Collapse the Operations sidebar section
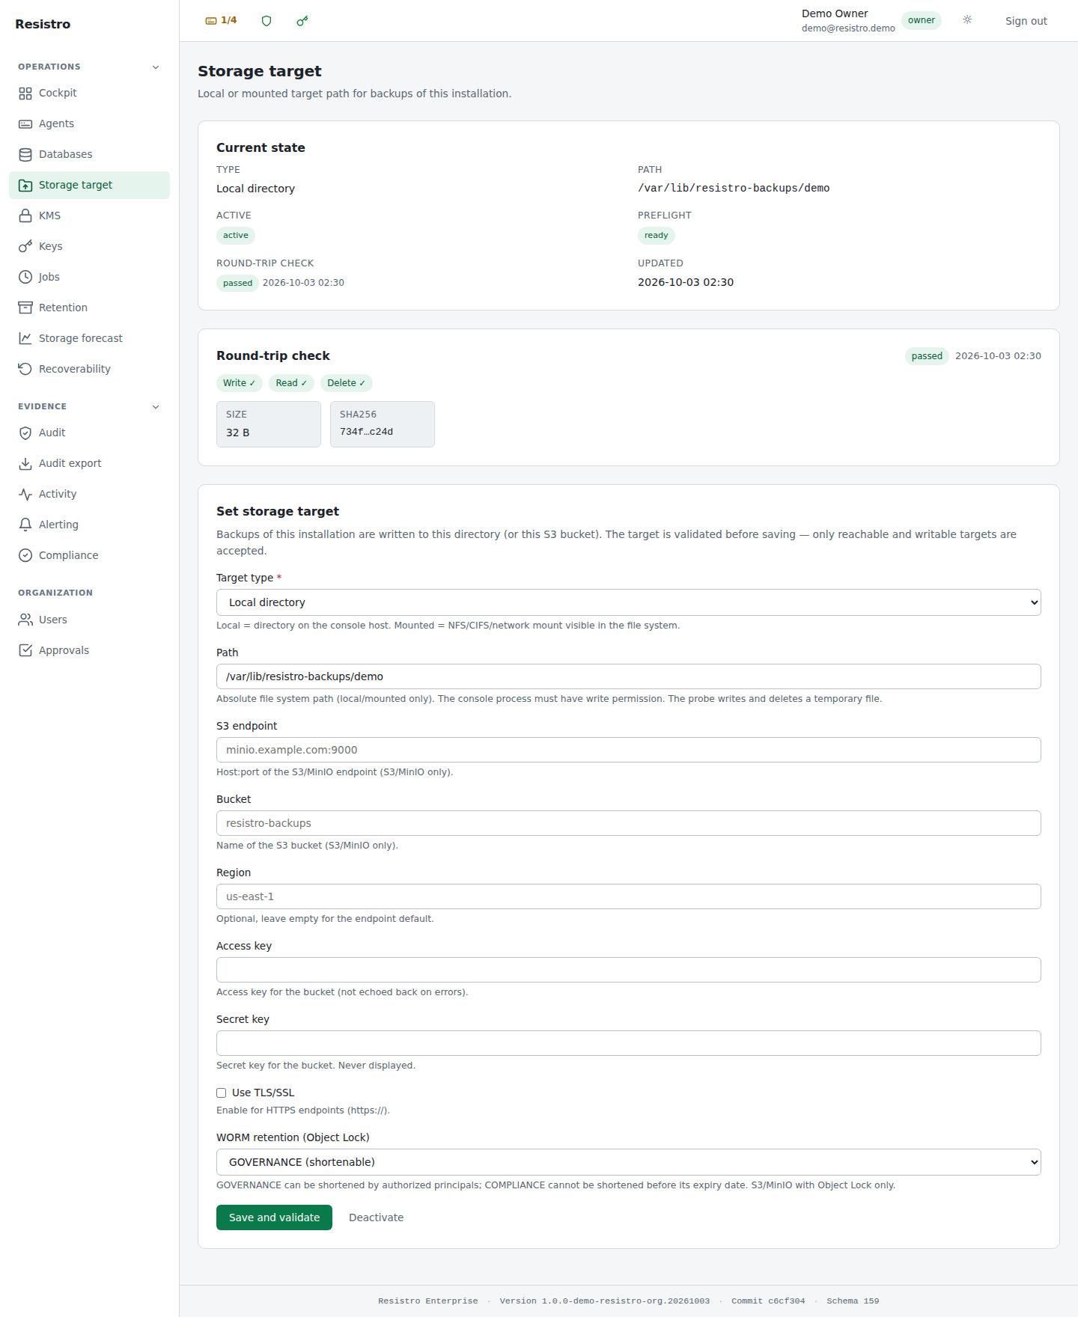Viewport: 1078px width, 1317px height. [x=156, y=67]
